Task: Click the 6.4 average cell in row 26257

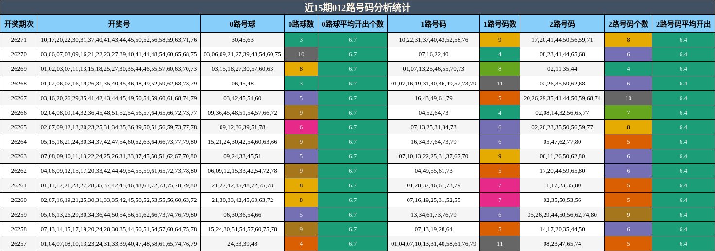Action: pos(683,244)
